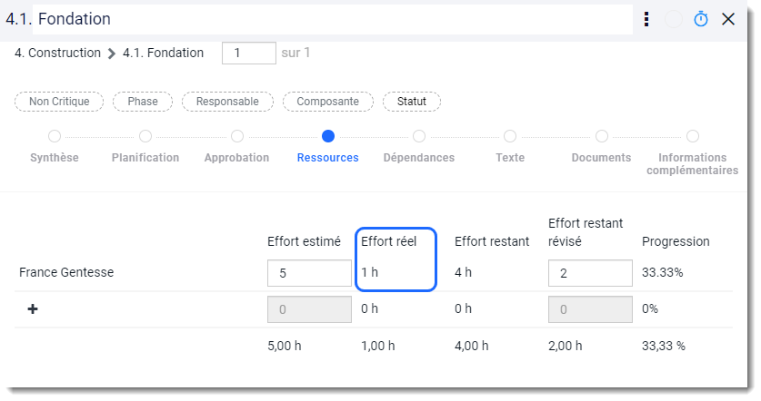This screenshot has width=761, height=401.
Task: Switch to the Dépendances tab
Action: tap(419, 158)
